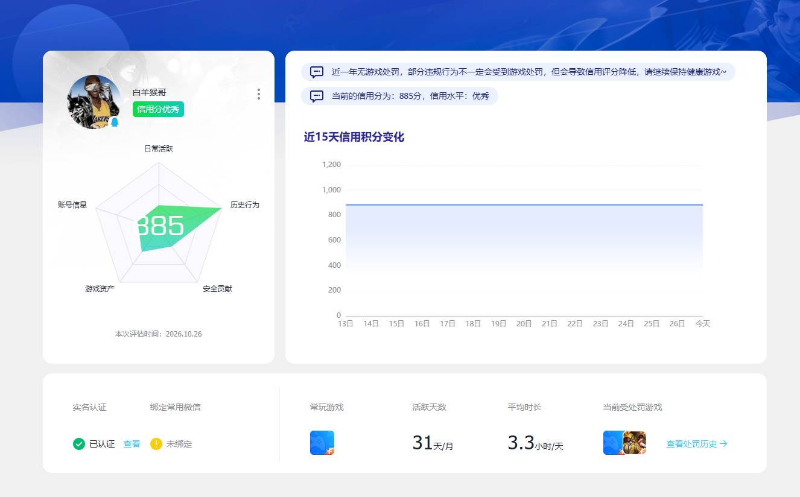Click the 已认证 status text
Screen dimensions: 800x497
tap(102, 444)
